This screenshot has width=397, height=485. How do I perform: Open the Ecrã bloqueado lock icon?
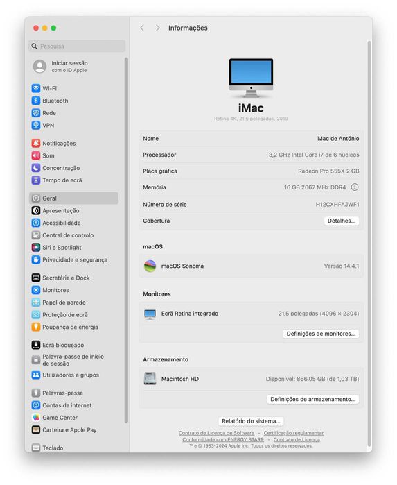pyautogui.click(x=36, y=345)
